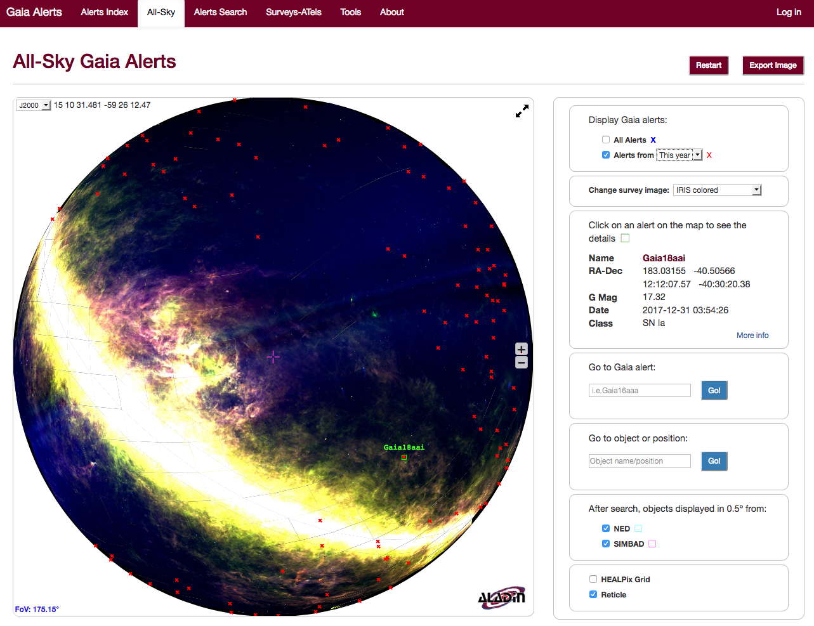Open the Alerts Search tab

pyautogui.click(x=220, y=12)
